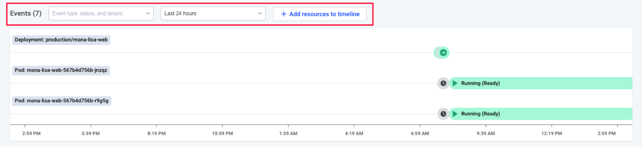Open the Event type, status, and details filter
642x147 pixels.
pos(101,13)
